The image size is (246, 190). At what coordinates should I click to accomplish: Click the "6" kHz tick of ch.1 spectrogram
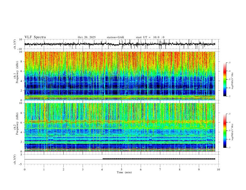point(22,71)
